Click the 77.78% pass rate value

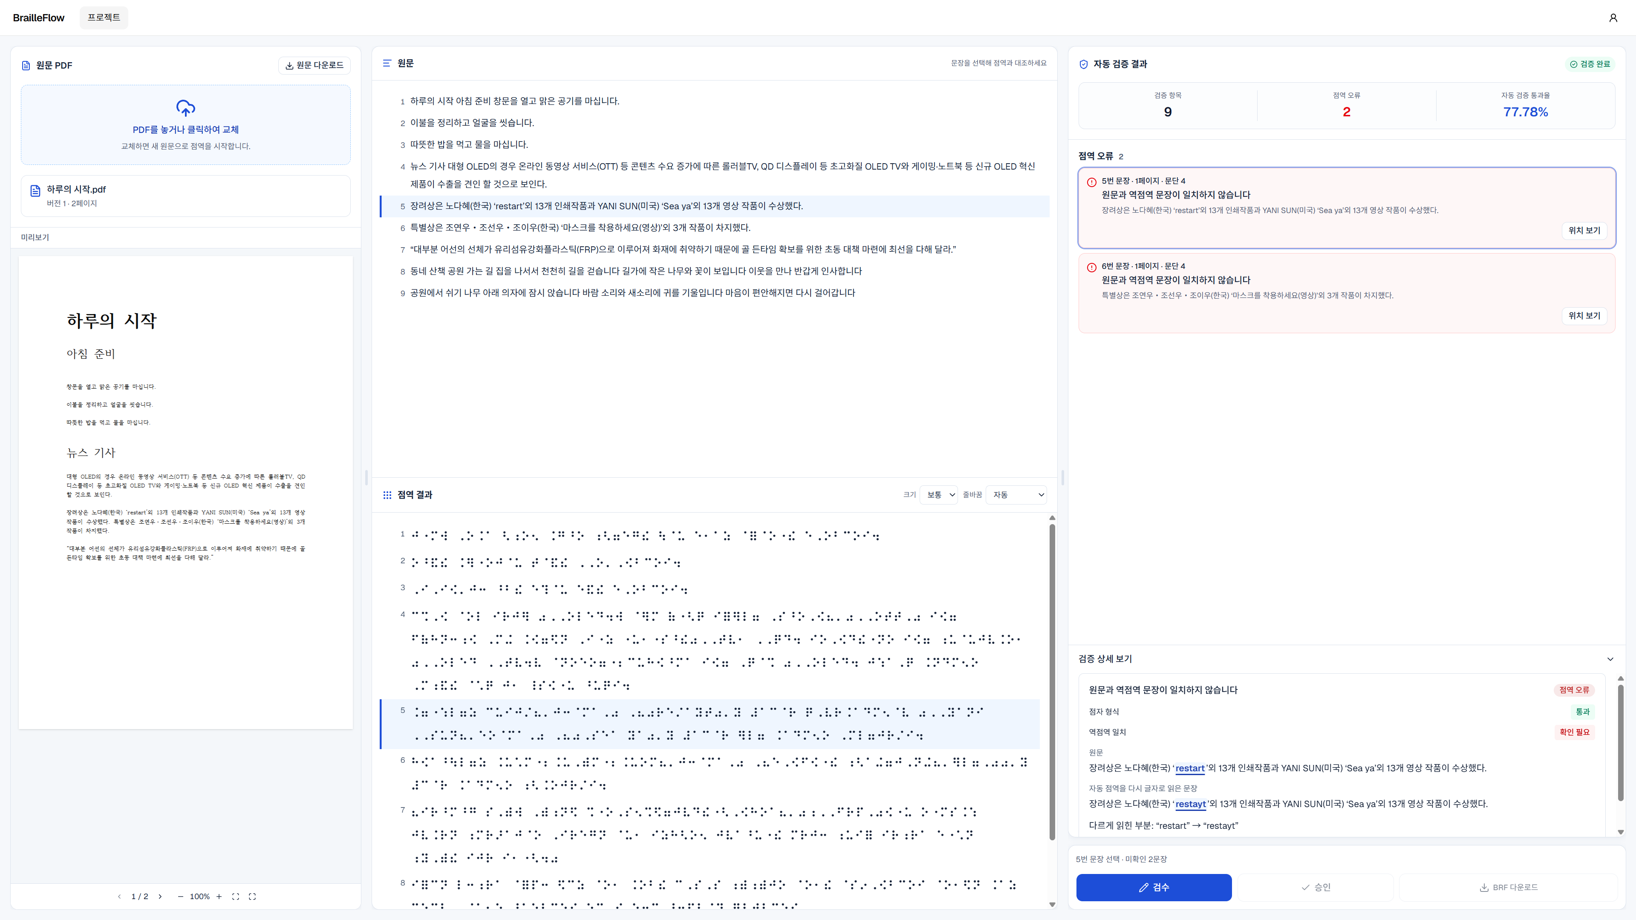[1525, 112]
